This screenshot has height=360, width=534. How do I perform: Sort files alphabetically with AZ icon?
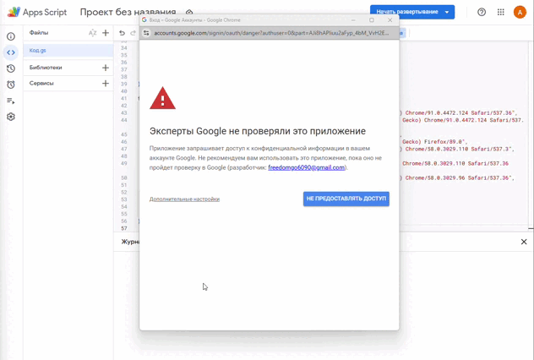92,33
